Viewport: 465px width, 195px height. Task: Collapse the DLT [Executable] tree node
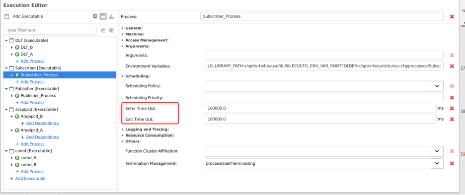pyautogui.click(x=6, y=40)
